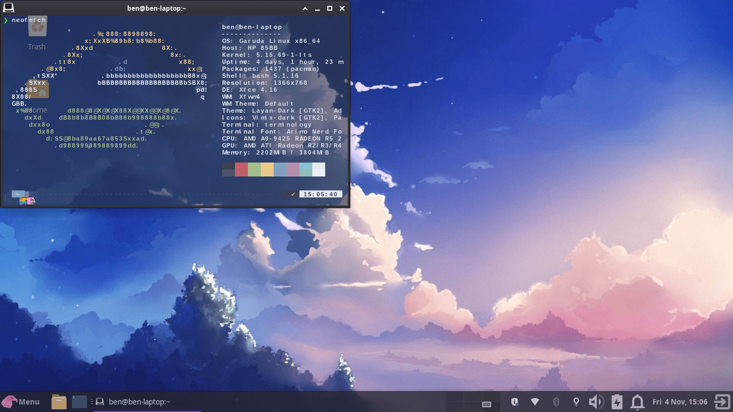
Task: Open the notifications bell icon
Action: [637, 401]
